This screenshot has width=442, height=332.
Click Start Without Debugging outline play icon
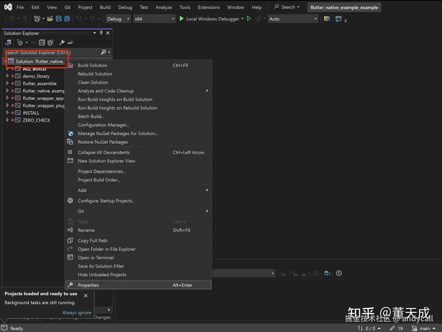pyautogui.click(x=249, y=19)
